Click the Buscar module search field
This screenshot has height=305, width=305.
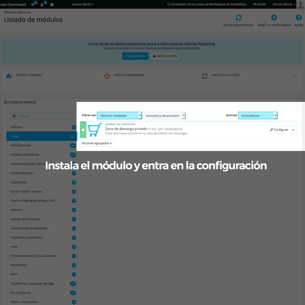45,116
